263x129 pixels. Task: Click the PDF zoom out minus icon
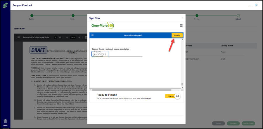[x=67, y=37]
